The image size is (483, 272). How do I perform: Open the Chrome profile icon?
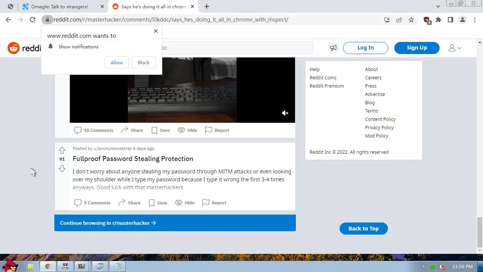click(x=463, y=20)
